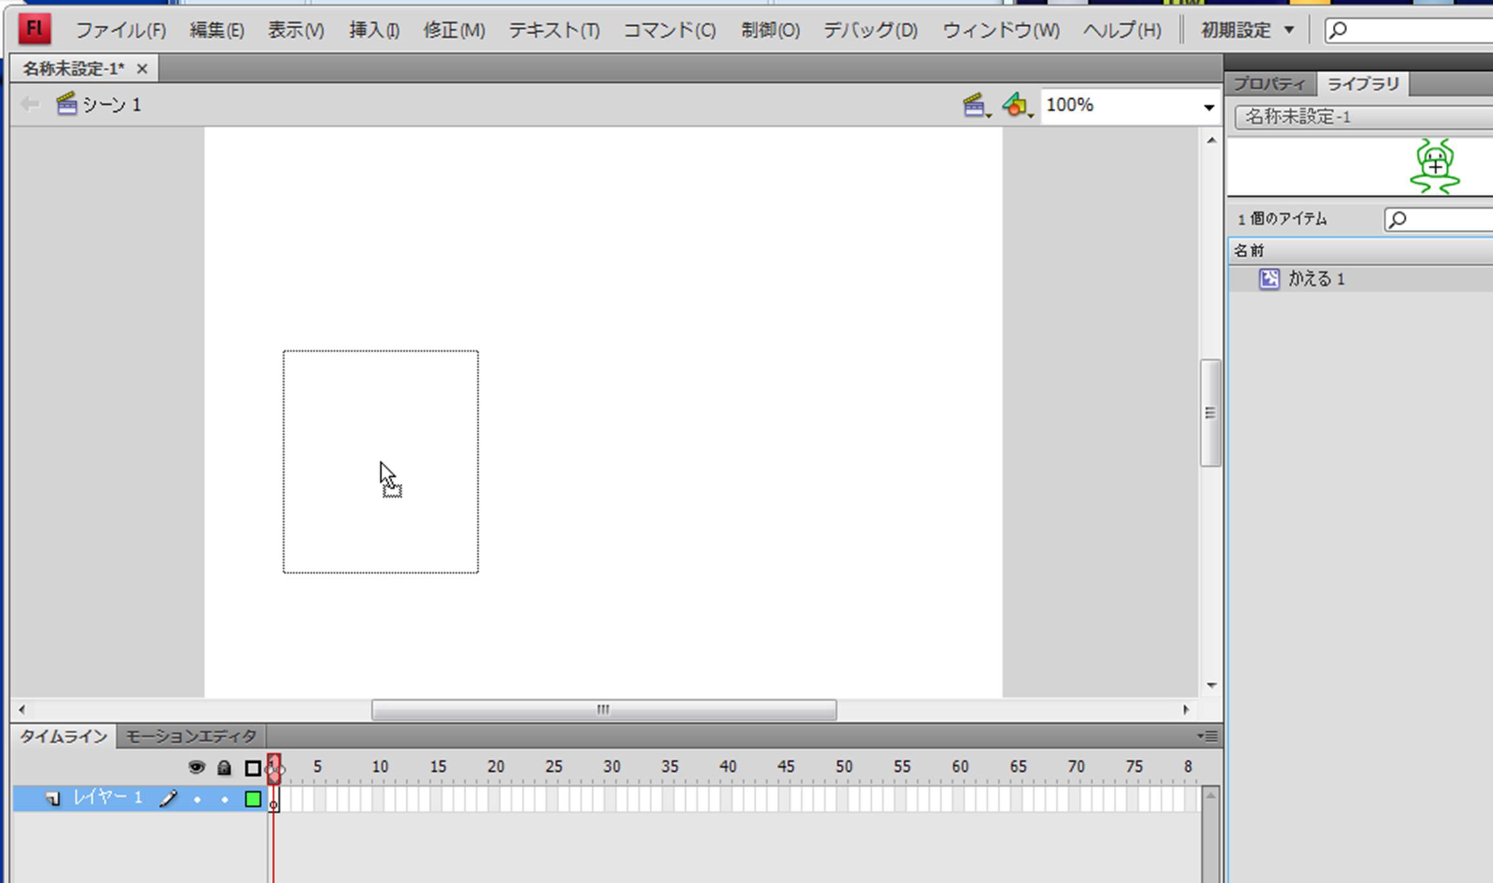The width and height of the screenshot is (1493, 883).
Task: Click the かえる 1 symbol icon in library
Action: (x=1269, y=279)
